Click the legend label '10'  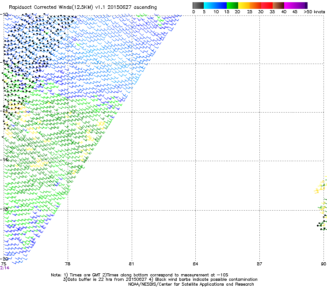[216, 12]
